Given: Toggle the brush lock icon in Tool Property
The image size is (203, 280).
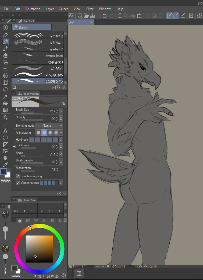Looking at the screenshot, I should [x=63, y=103].
